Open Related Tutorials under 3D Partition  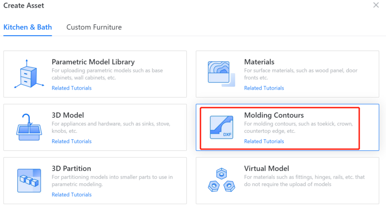72,195
